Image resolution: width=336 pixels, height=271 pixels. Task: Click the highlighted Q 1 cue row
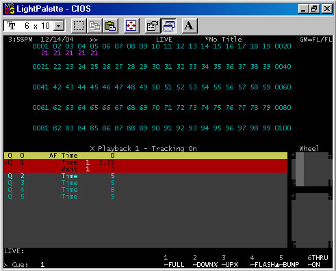[145, 166]
